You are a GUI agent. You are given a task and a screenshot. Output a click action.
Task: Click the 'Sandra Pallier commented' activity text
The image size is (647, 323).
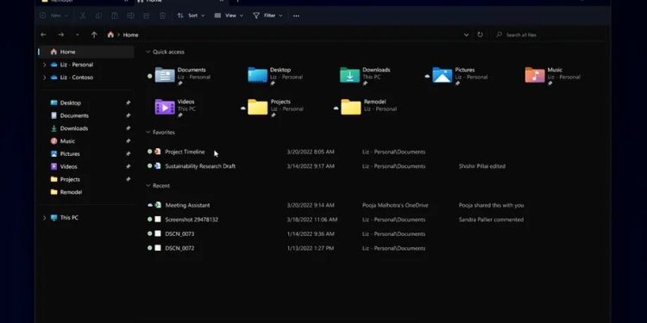[491, 220]
